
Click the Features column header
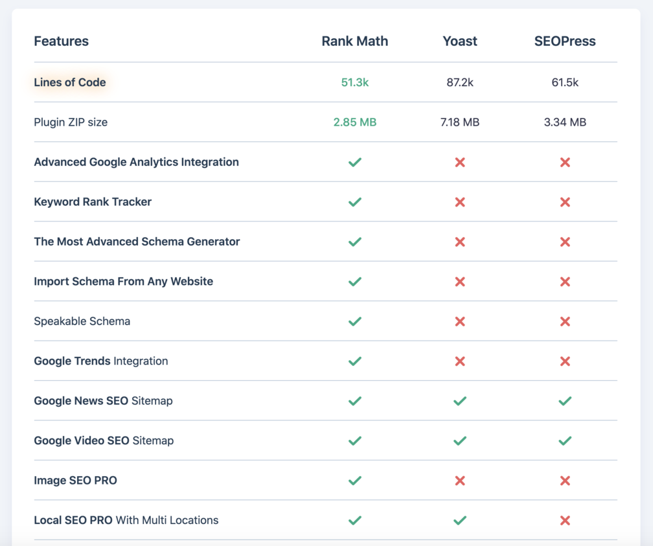pos(61,41)
